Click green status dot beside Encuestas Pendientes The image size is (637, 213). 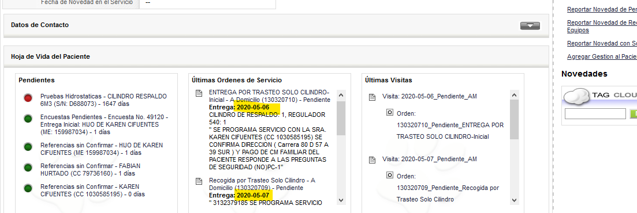[x=28, y=119]
